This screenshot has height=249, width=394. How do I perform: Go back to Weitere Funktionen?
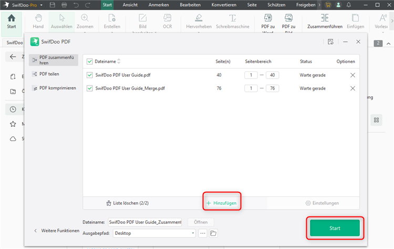coord(57,231)
